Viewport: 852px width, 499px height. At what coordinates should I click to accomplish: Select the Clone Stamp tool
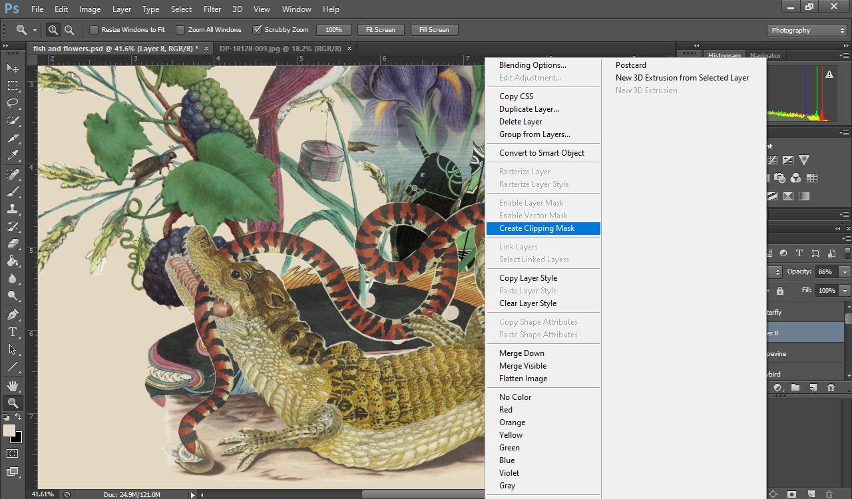(x=13, y=208)
